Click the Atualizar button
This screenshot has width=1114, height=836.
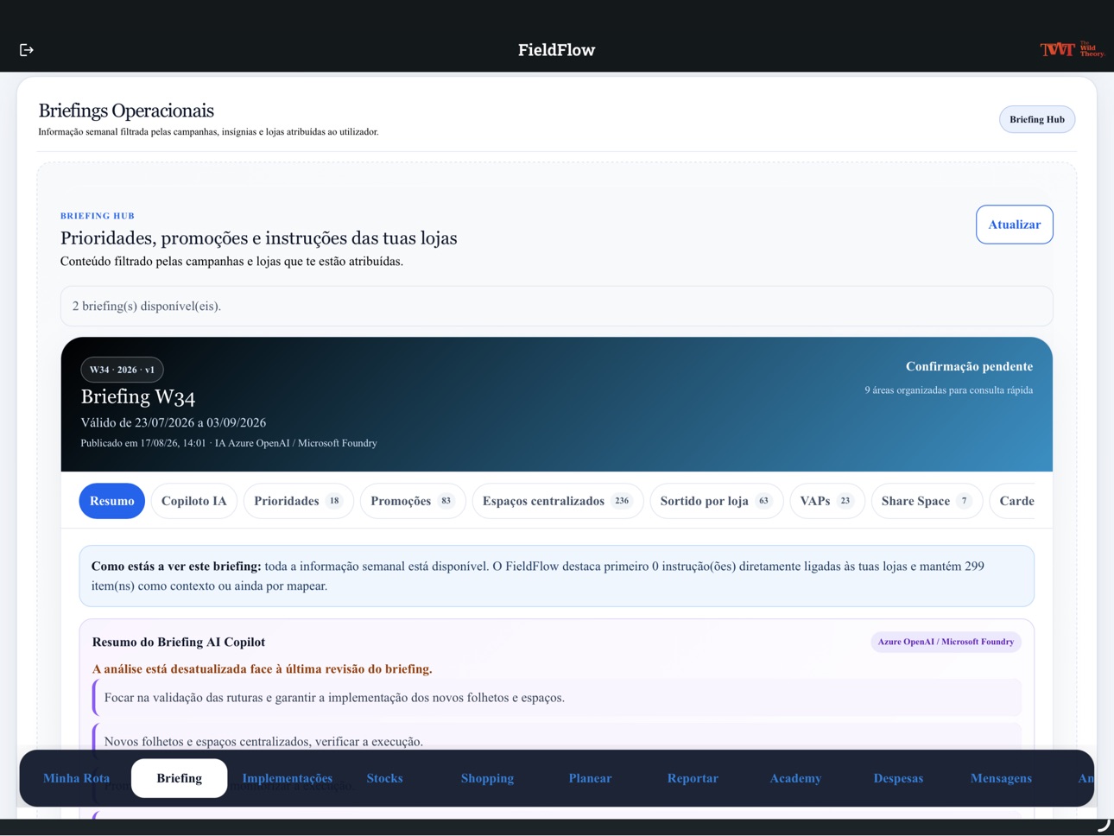[x=1015, y=225]
